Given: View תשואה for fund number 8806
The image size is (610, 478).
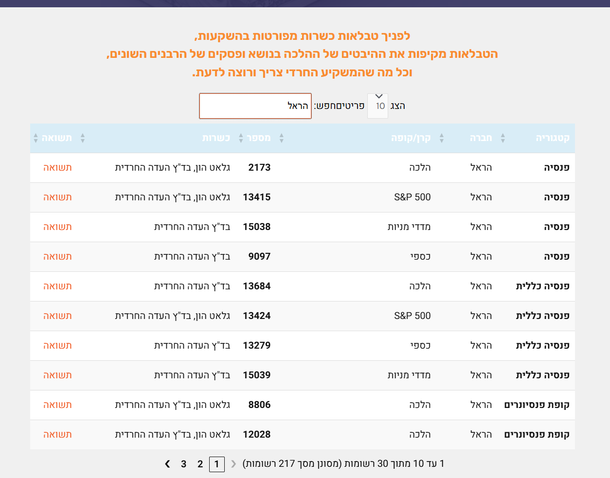Looking at the screenshot, I should click(57, 405).
